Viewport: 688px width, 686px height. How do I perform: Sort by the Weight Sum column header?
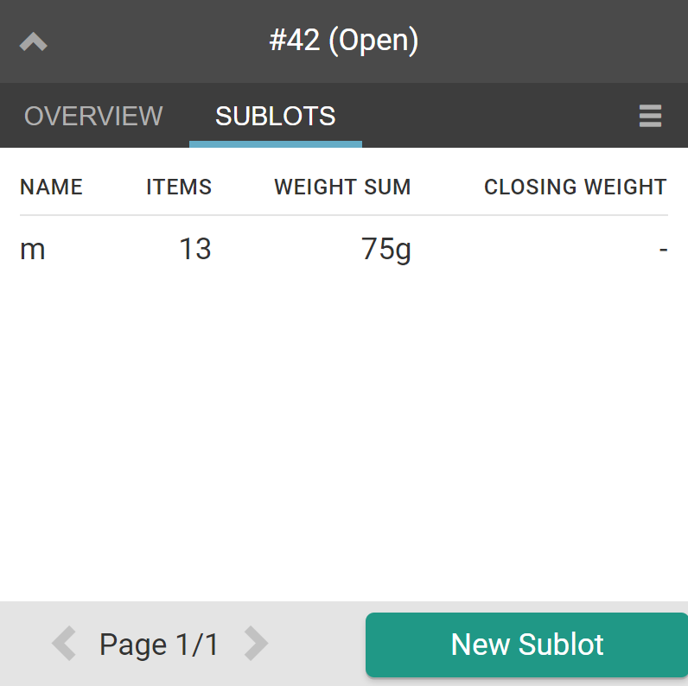(x=342, y=187)
